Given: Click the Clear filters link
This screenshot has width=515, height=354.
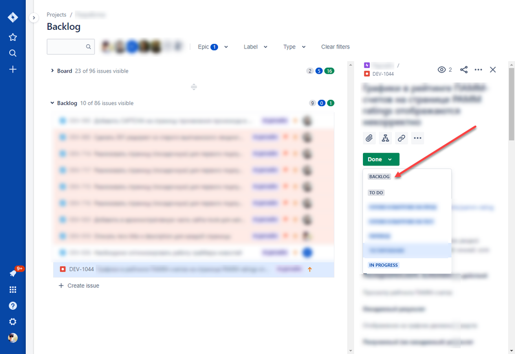Looking at the screenshot, I should (335, 46).
